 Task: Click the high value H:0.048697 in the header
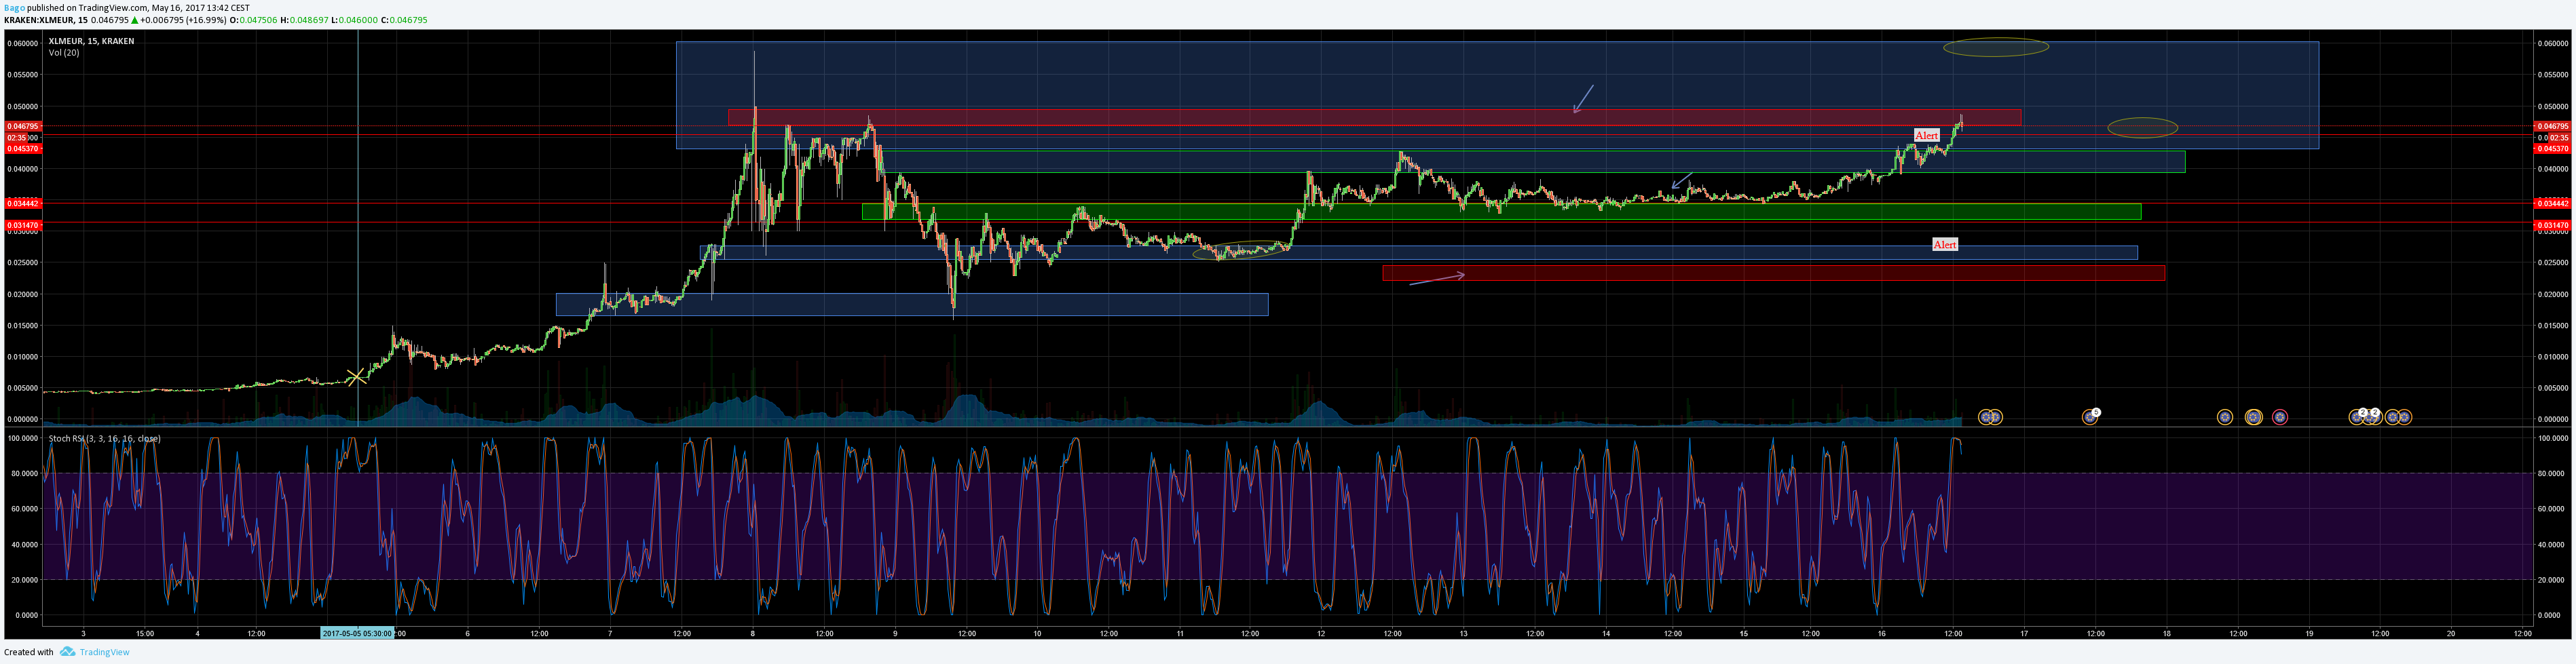(304, 20)
